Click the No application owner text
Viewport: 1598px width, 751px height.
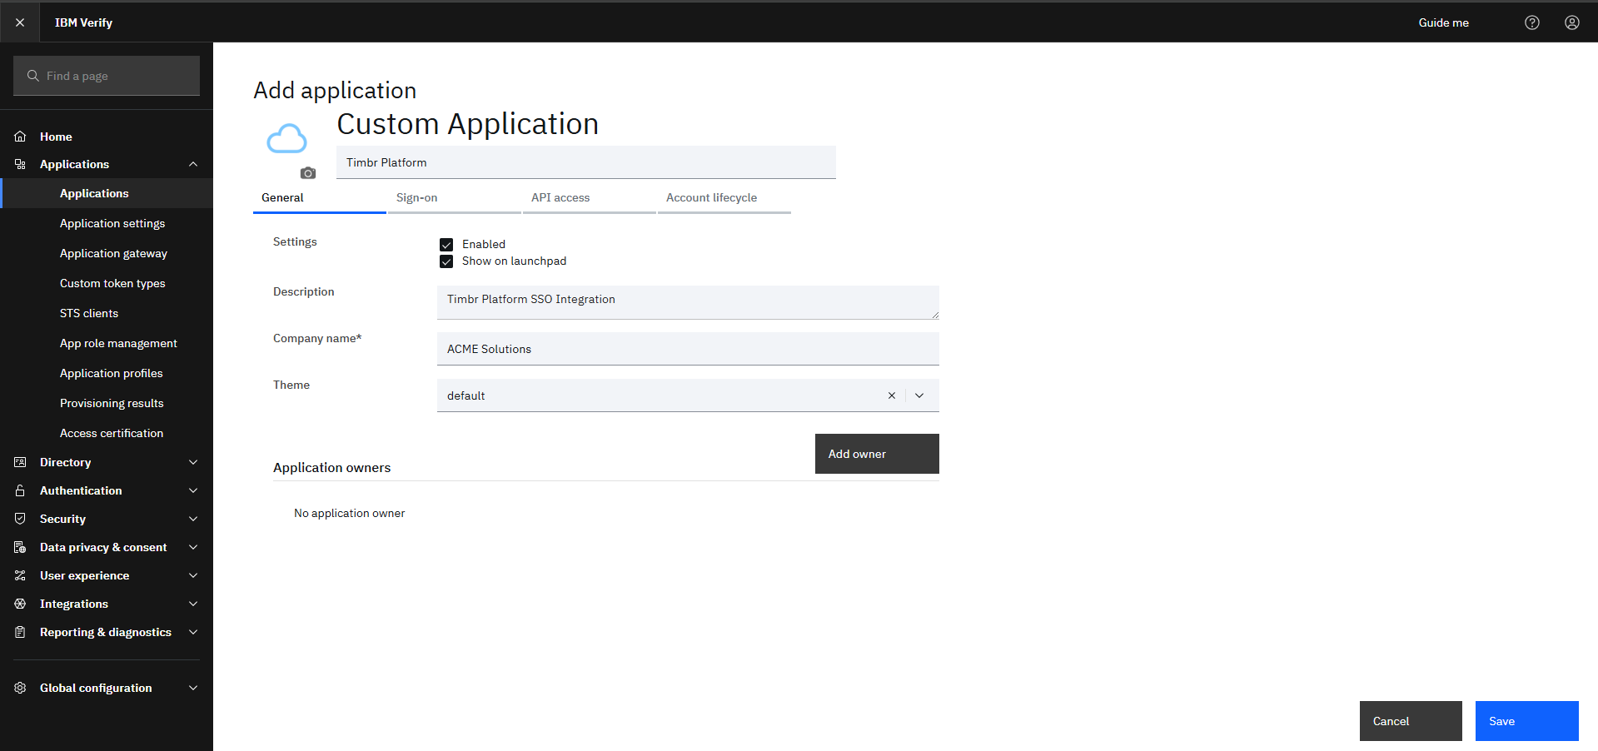coord(350,513)
